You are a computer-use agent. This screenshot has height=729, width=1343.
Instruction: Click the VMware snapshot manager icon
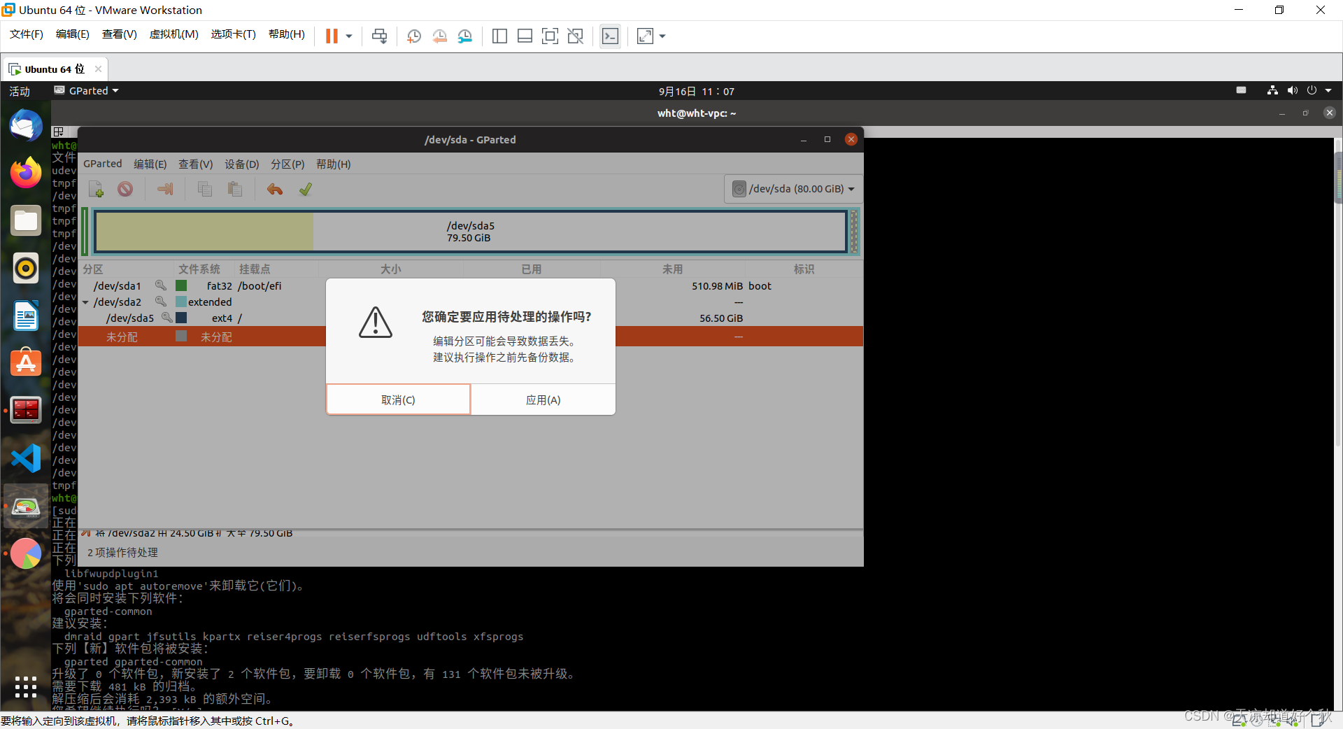pyautogui.click(x=465, y=36)
